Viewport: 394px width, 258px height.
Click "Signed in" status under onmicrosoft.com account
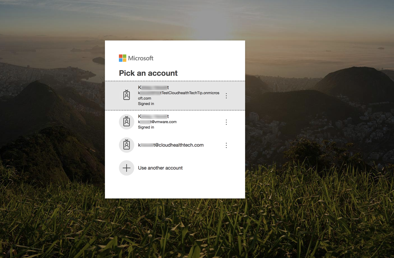[146, 104]
